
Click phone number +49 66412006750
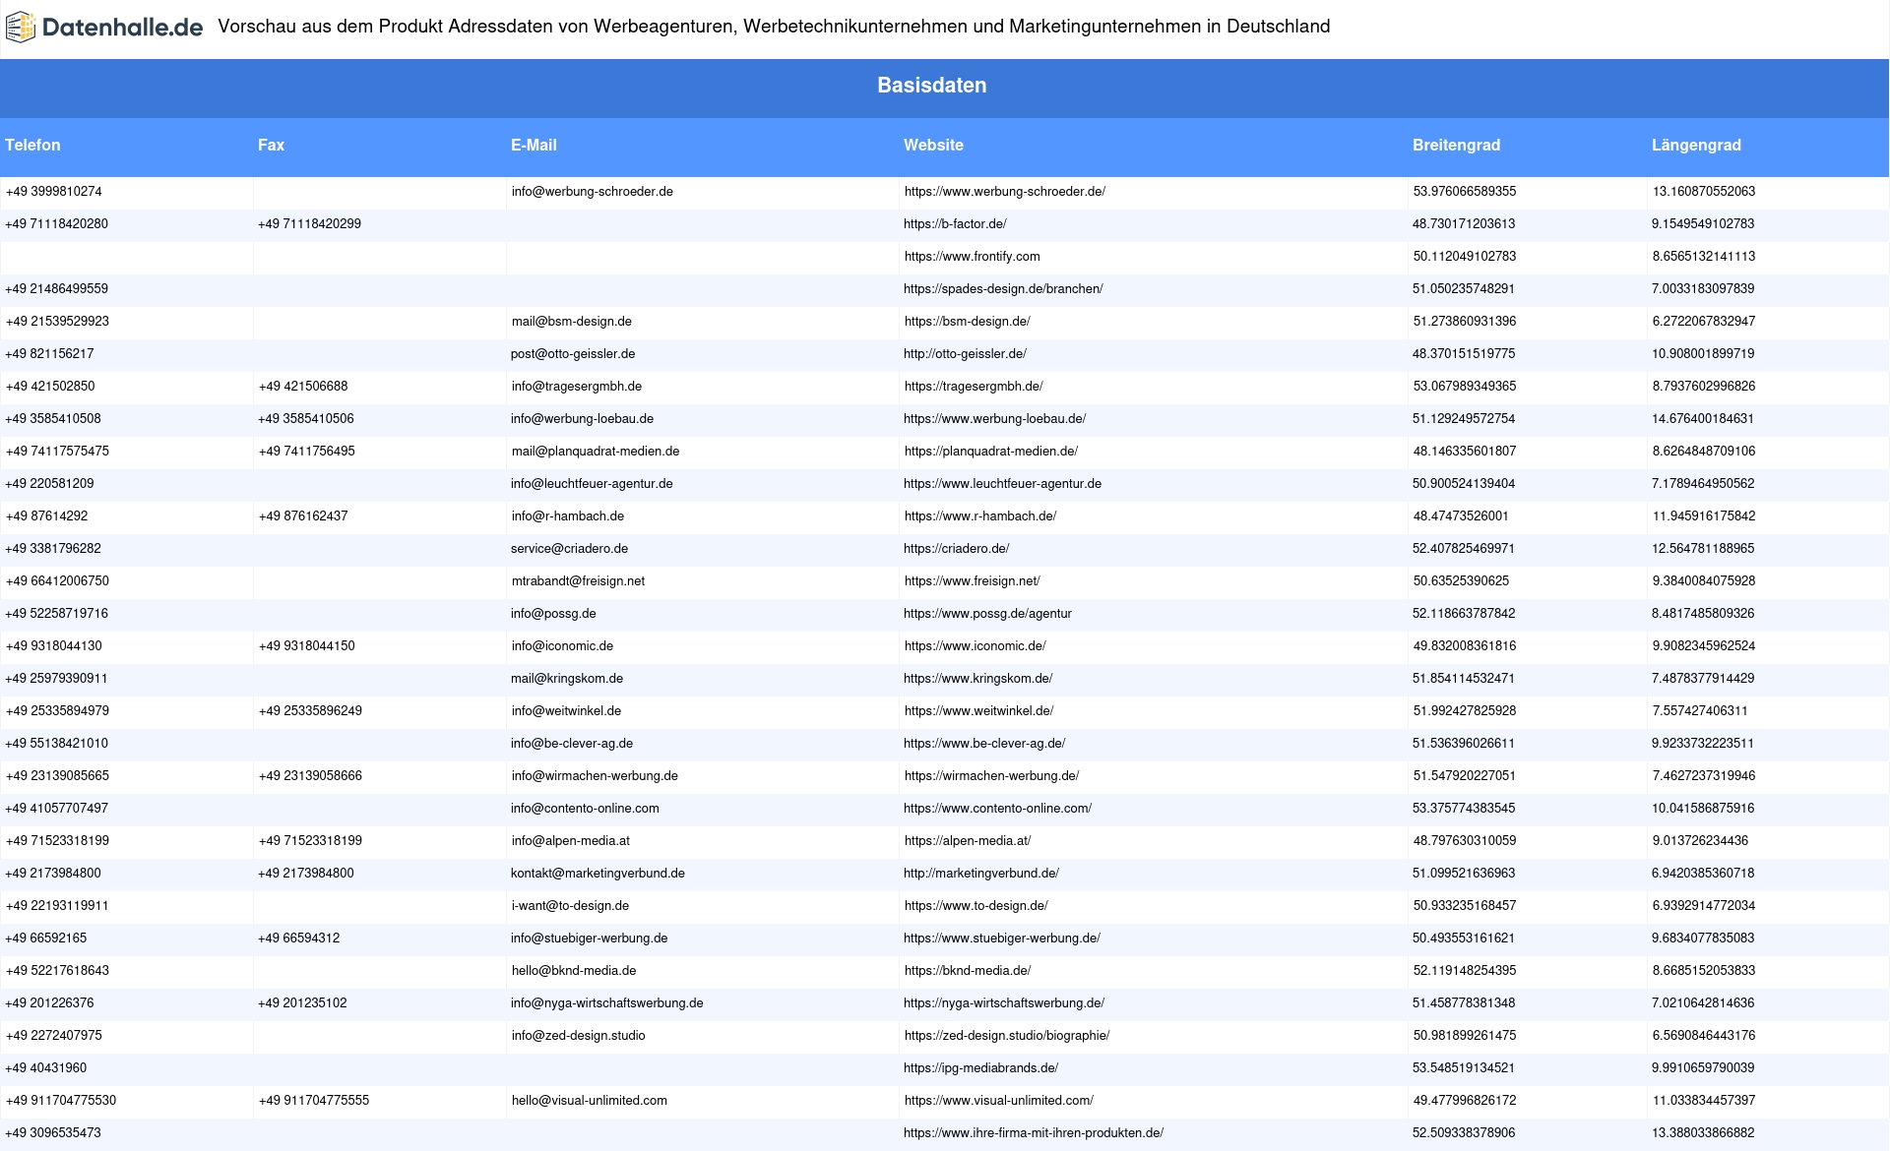(x=57, y=581)
